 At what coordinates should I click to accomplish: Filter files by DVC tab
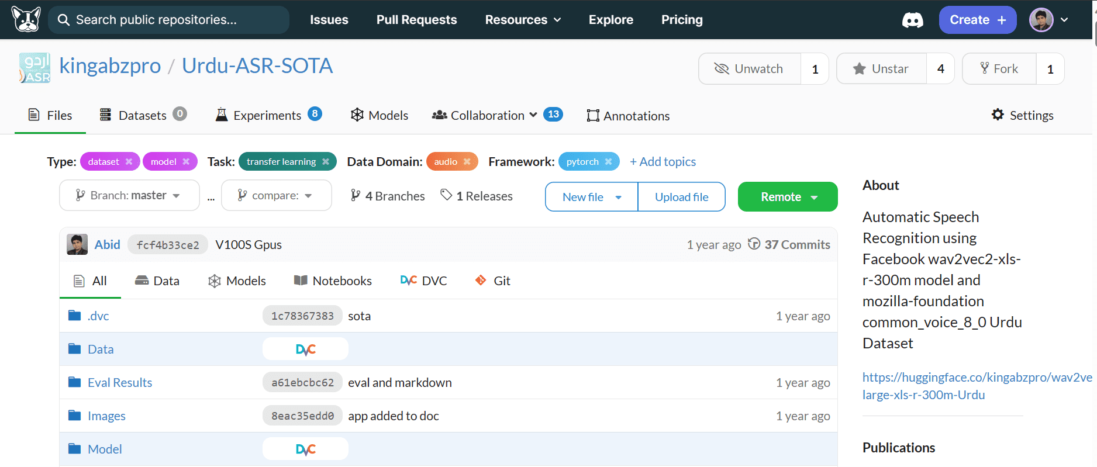tap(424, 281)
